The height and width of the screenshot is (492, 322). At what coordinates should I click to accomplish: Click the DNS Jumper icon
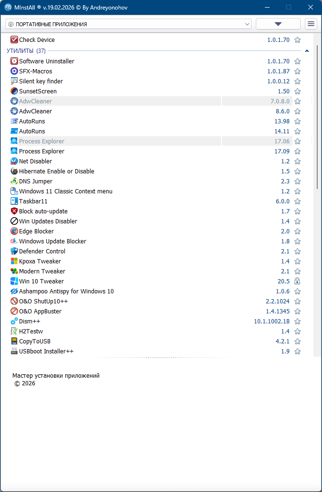14,181
